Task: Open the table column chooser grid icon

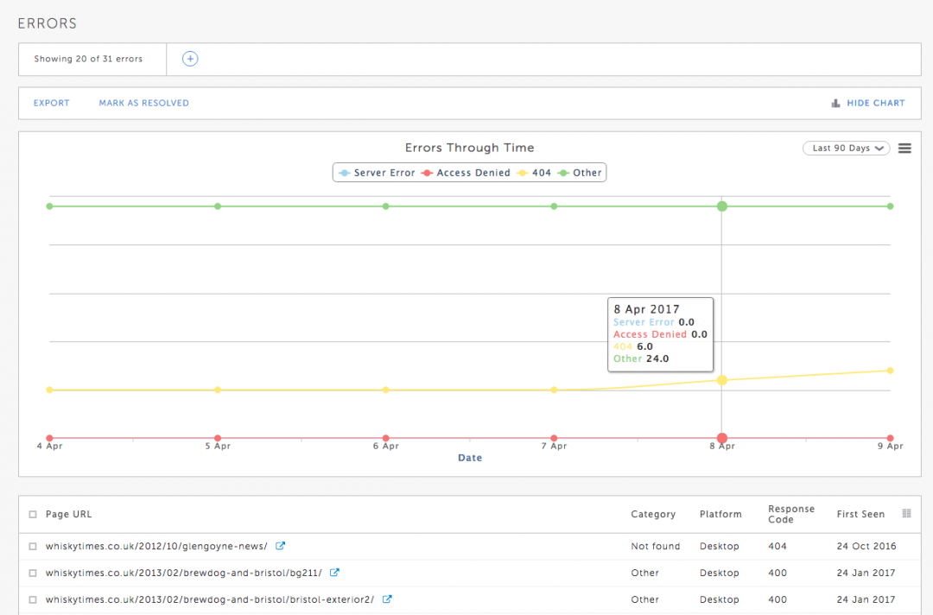Action: (906, 513)
